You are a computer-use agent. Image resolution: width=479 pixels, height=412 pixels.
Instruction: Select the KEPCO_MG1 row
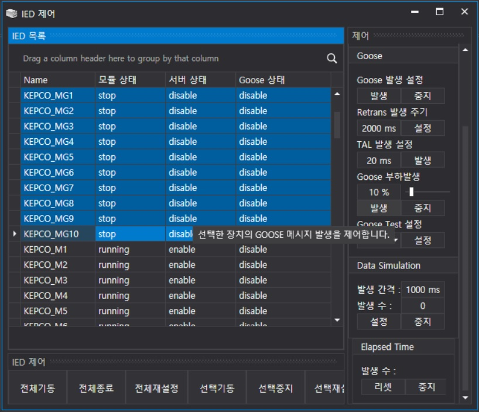176,96
